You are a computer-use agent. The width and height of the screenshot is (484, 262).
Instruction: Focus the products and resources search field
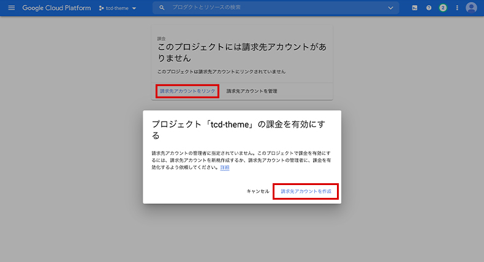[x=276, y=8]
